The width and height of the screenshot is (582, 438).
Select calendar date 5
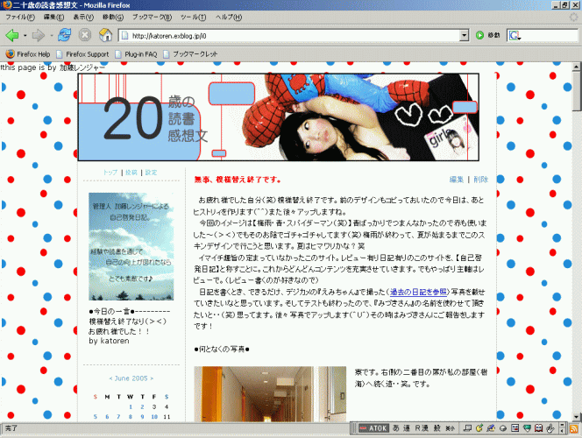pyautogui.click(x=96, y=416)
